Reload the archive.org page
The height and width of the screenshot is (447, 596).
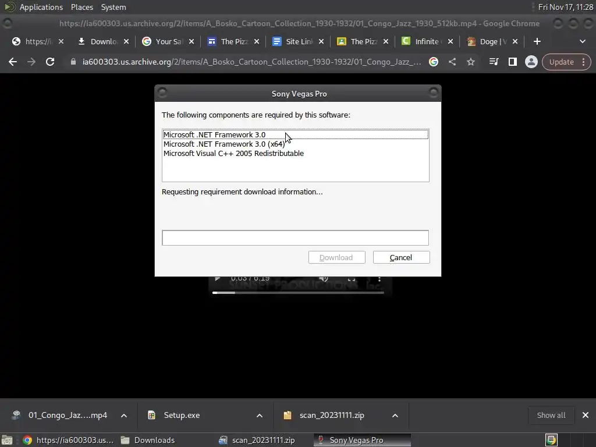[50, 62]
